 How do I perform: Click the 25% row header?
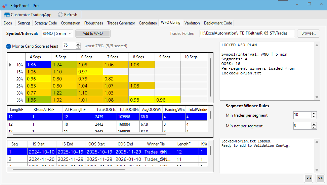(16, 86)
